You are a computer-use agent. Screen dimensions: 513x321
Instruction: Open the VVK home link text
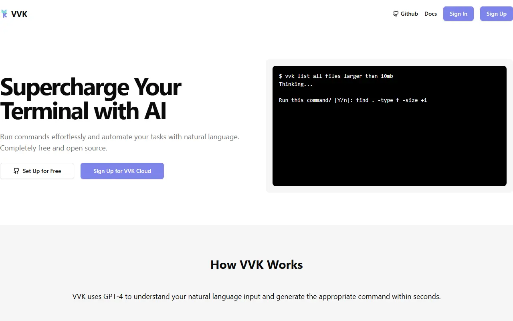tap(19, 14)
